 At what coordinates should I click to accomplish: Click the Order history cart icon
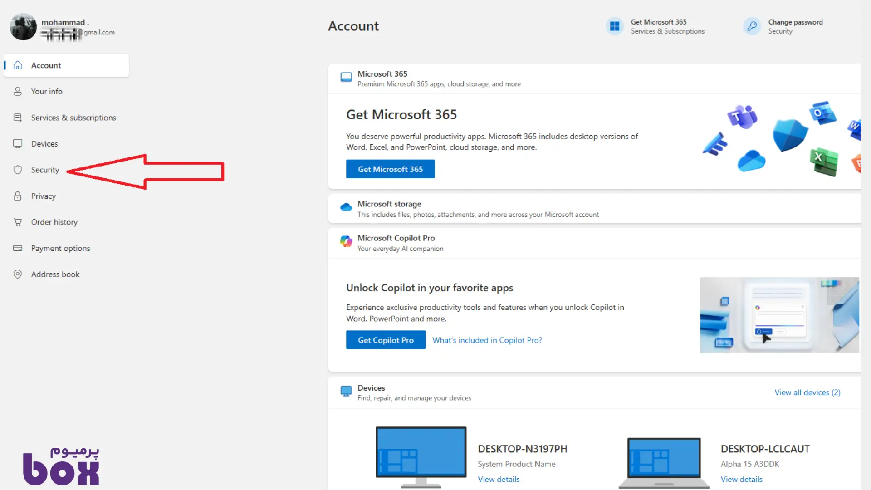[x=18, y=222]
